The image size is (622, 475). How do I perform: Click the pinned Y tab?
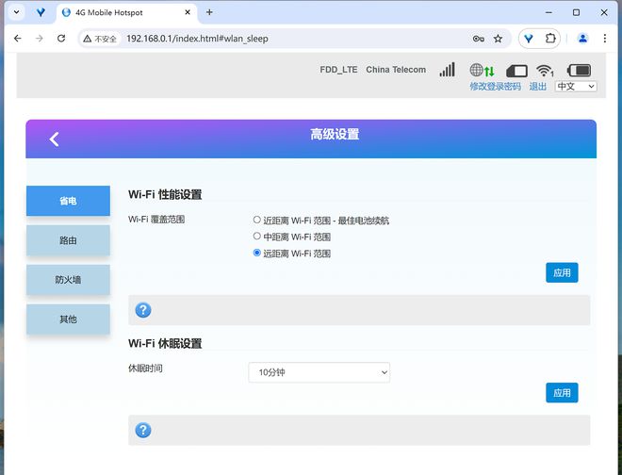coord(41,12)
